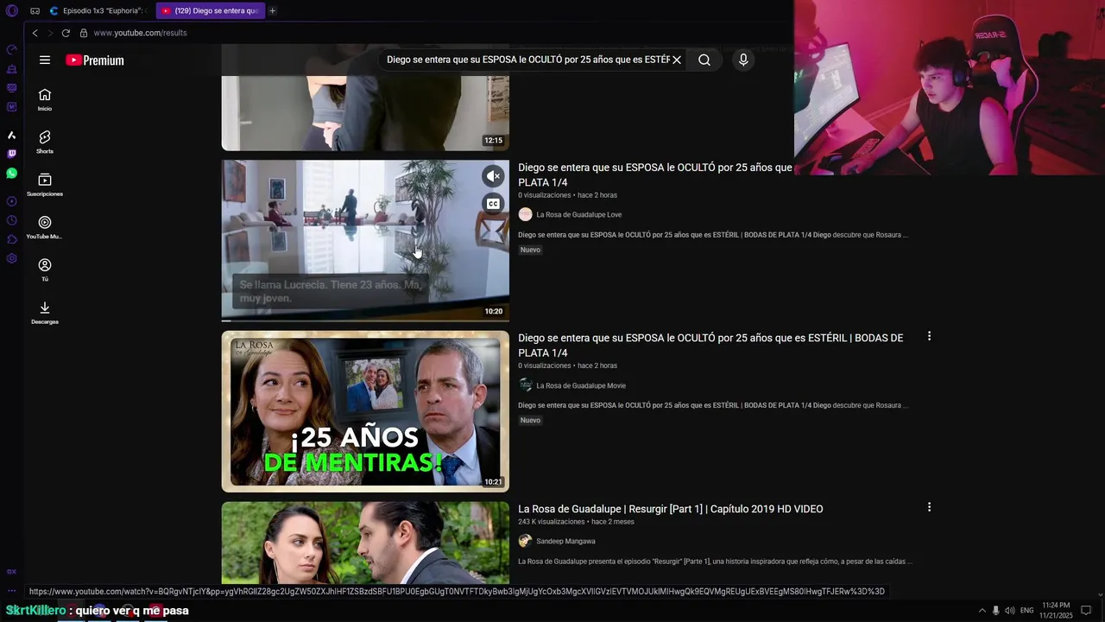Open the Opera GX main menu logo
This screenshot has width=1105, height=622.
[12, 11]
